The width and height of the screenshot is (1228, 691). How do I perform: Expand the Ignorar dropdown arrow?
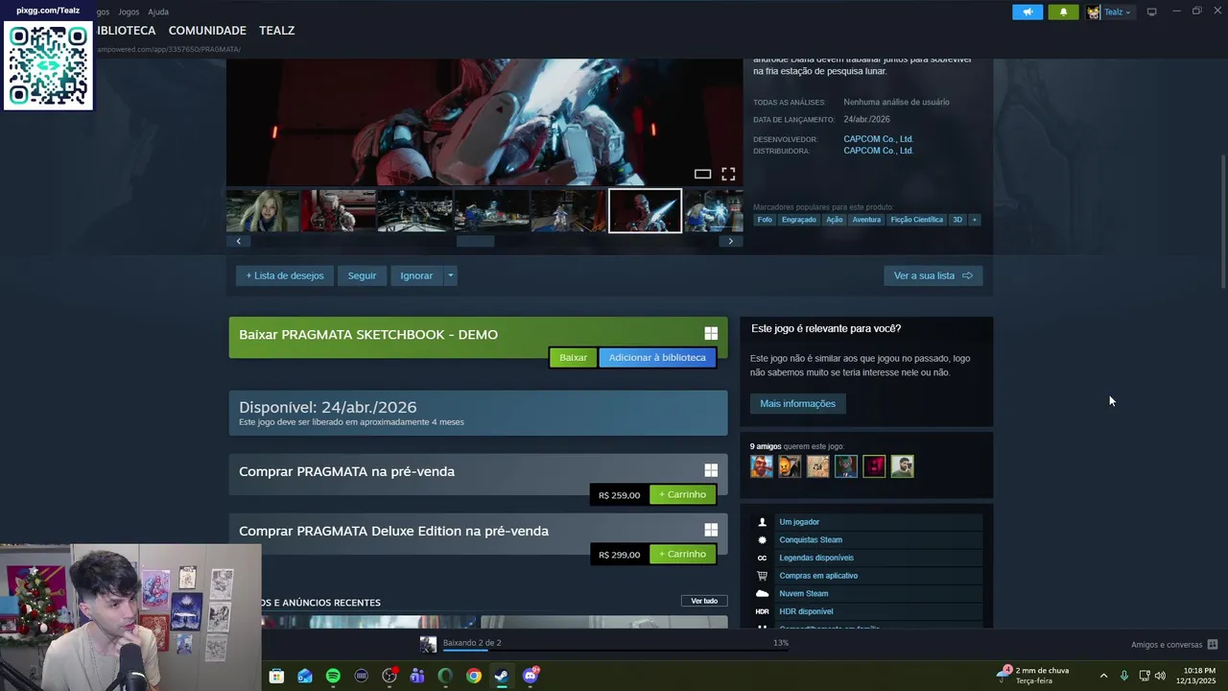coord(450,275)
